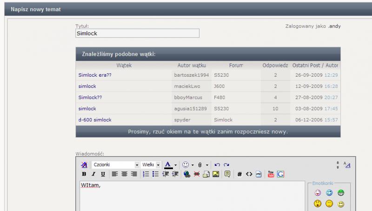
Task: Open the 'simlock' thread by maciekLwo
Action: (87, 86)
